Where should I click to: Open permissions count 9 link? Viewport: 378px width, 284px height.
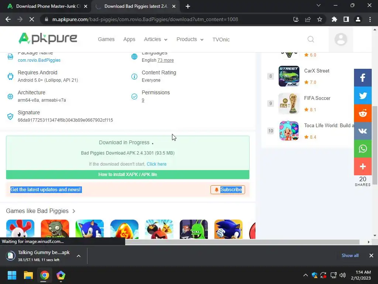[143, 100]
